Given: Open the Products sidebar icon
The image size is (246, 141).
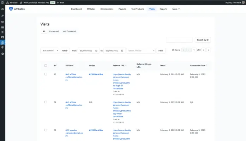Looking at the screenshot, I should click(2, 27).
